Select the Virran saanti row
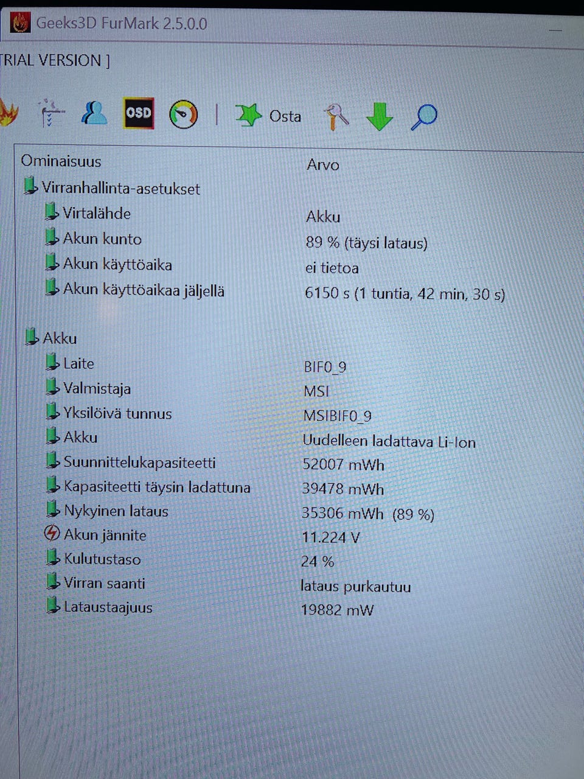Image resolution: width=584 pixels, height=779 pixels. (105, 584)
